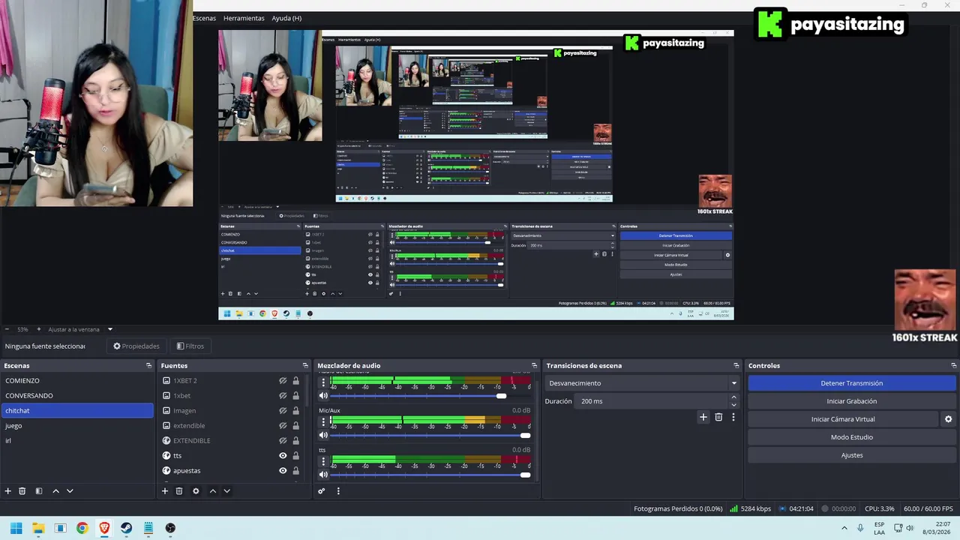The image size is (960, 540).
Task: Mute the tts audio speaker icon
Action: click(324, 474)
